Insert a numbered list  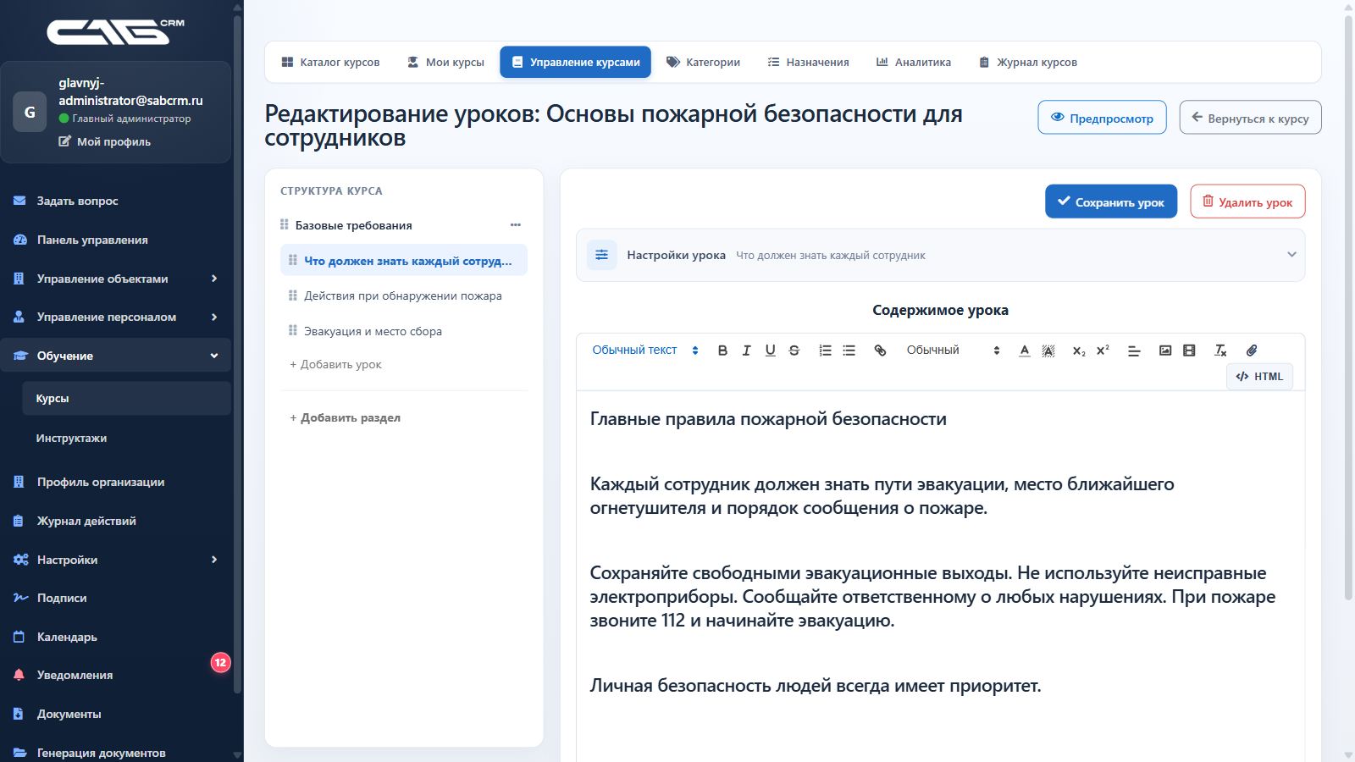coord(825,351)
